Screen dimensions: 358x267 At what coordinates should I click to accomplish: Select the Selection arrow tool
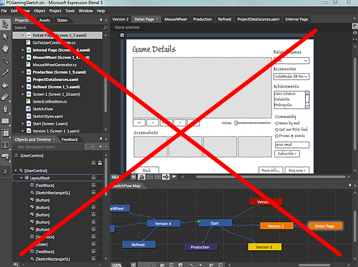pos(5,24)
